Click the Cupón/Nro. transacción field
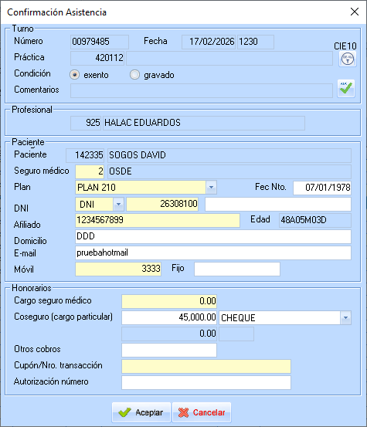 coord(206,366)
